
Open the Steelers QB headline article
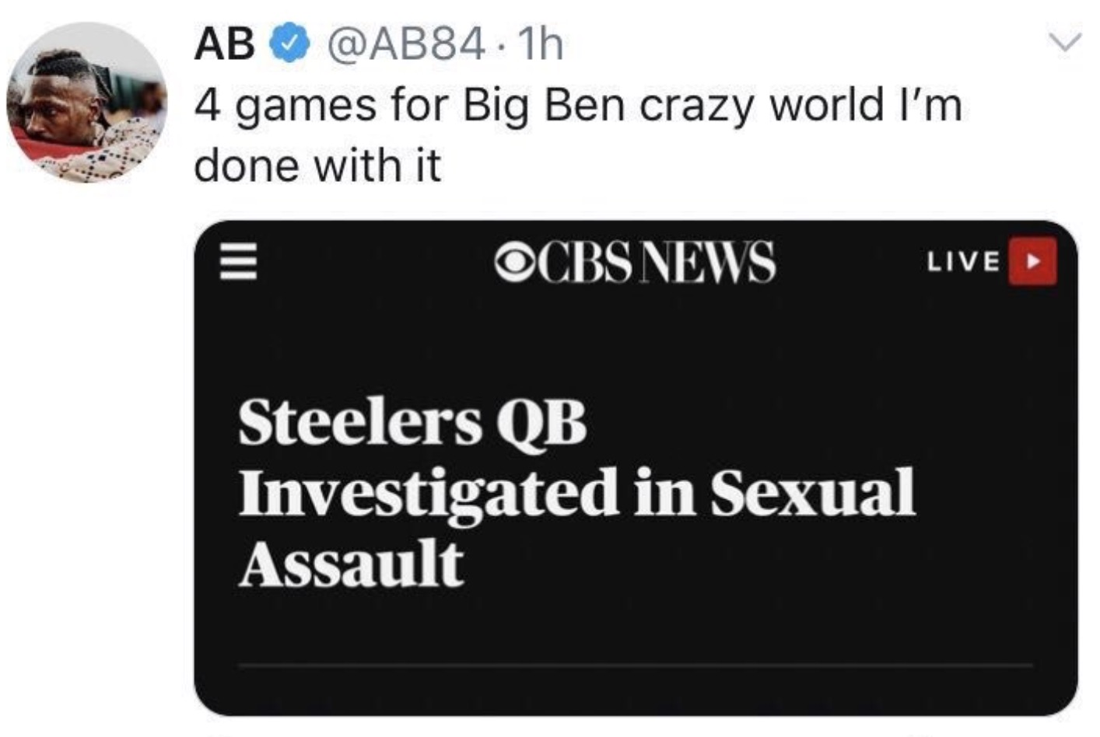pos(576,493)
